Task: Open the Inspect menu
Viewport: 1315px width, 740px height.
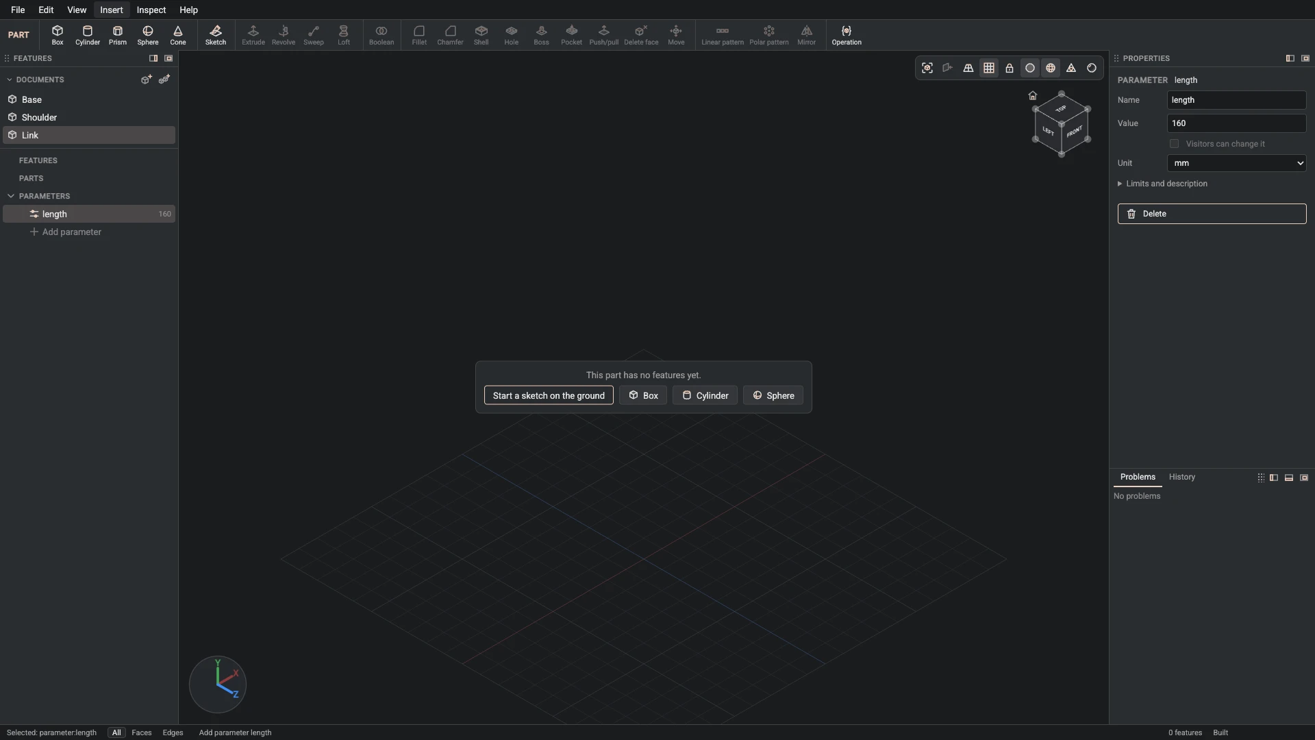Action: 151,10
